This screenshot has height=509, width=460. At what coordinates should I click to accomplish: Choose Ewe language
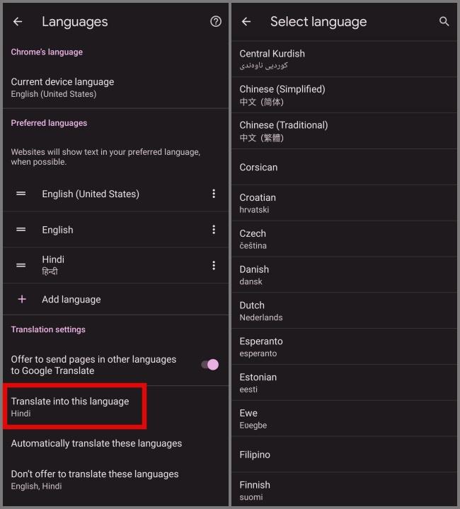tap(345, 419)
